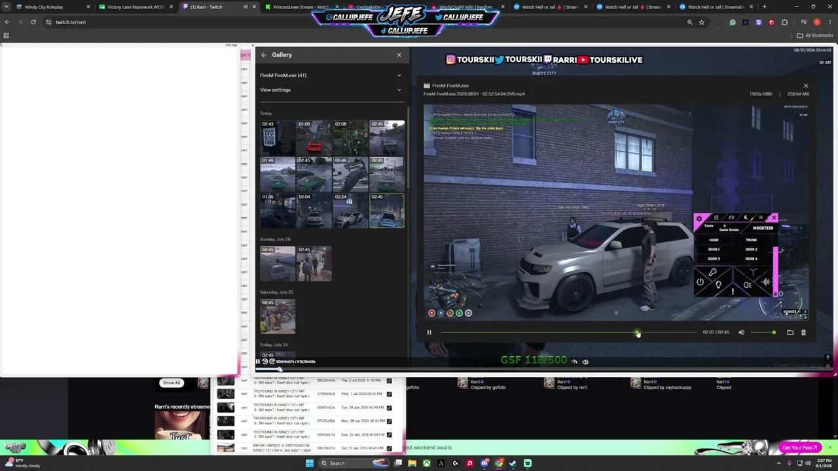Viewport: 838px width, 471px height.
Task: Open the All Bookmarks folder
Action: point(815,35)
